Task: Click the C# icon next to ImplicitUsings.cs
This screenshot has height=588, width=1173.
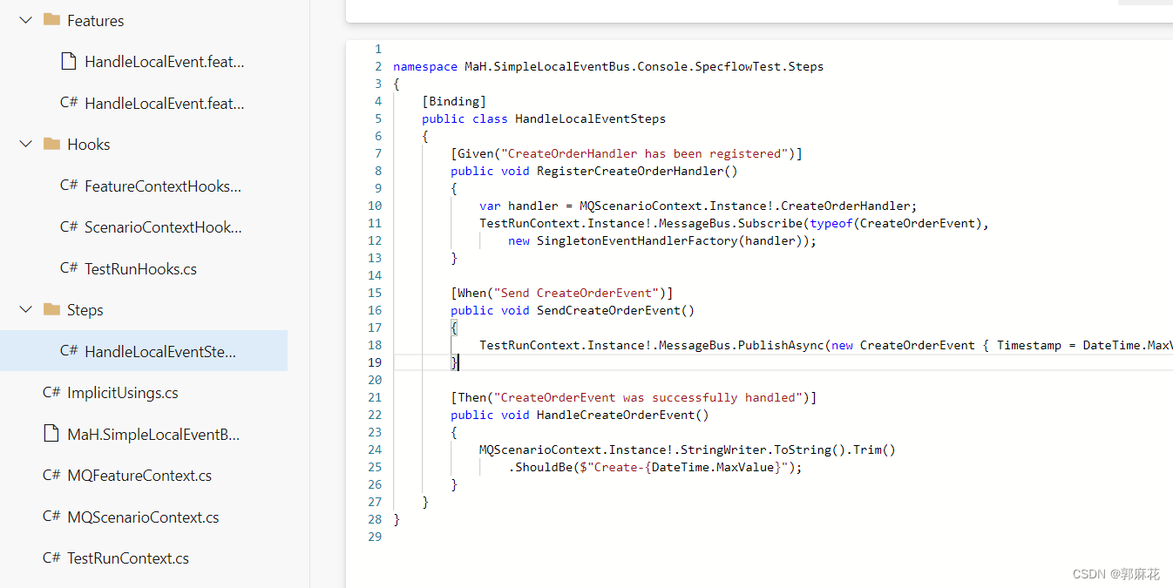Action: (x=50, y=392)
